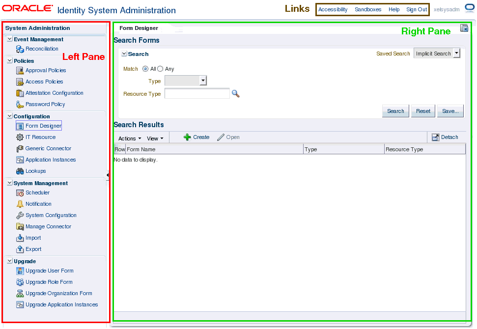Click the Accessibility link
The height and width of the screenshot is (329, 477).
click(333, 9)
